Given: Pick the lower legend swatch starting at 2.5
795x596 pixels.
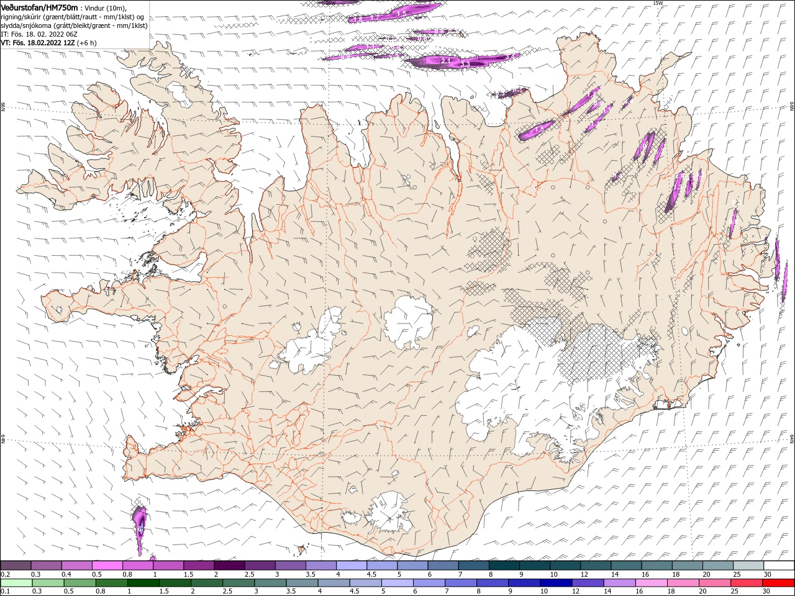Looking at the screenshot, I should tap(238, 583).
